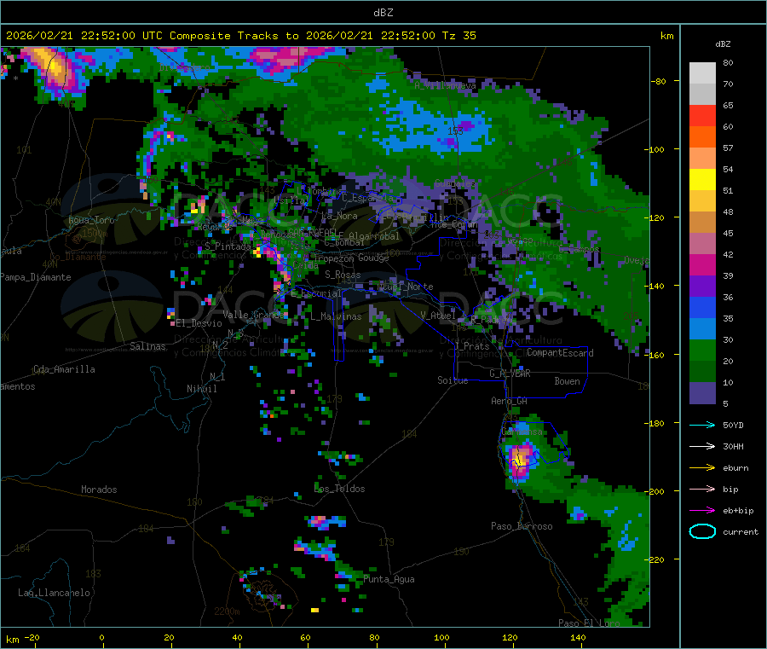This screenshot has width=767, height=649.
Task: Click the 'Tz 35' threshold text in header
Action: [x=458, y=36]
